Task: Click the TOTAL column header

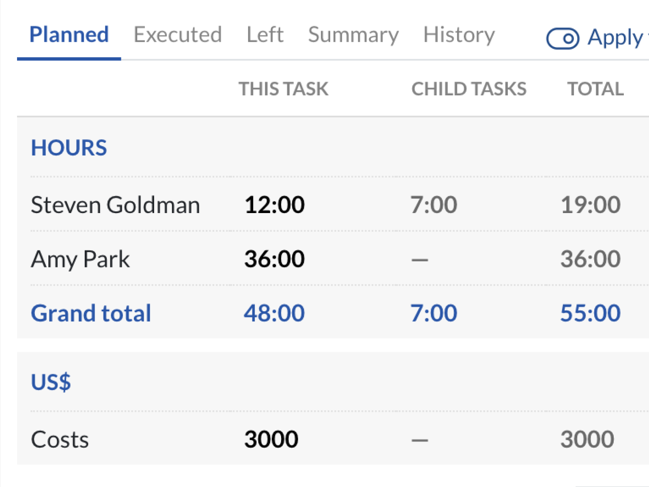Action: click(595, 89)
